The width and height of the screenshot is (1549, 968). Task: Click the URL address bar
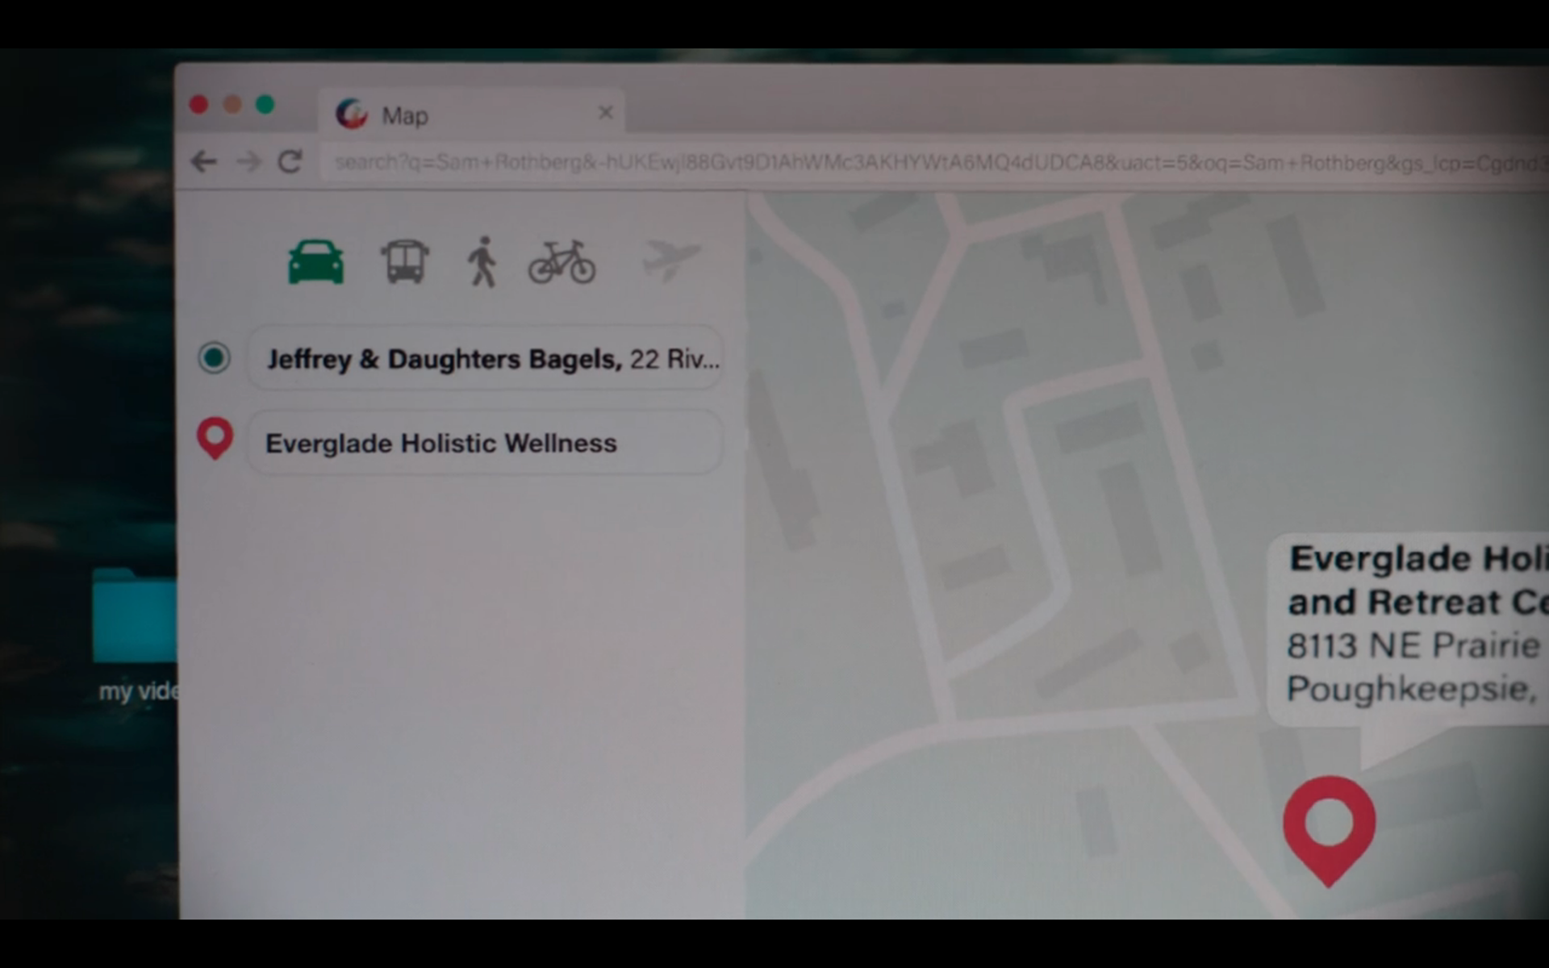click(x=928, y=163)
